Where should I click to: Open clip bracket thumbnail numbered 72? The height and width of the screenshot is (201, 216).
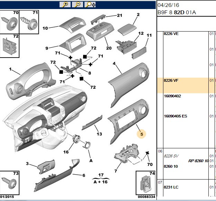[x=10, y=46]
